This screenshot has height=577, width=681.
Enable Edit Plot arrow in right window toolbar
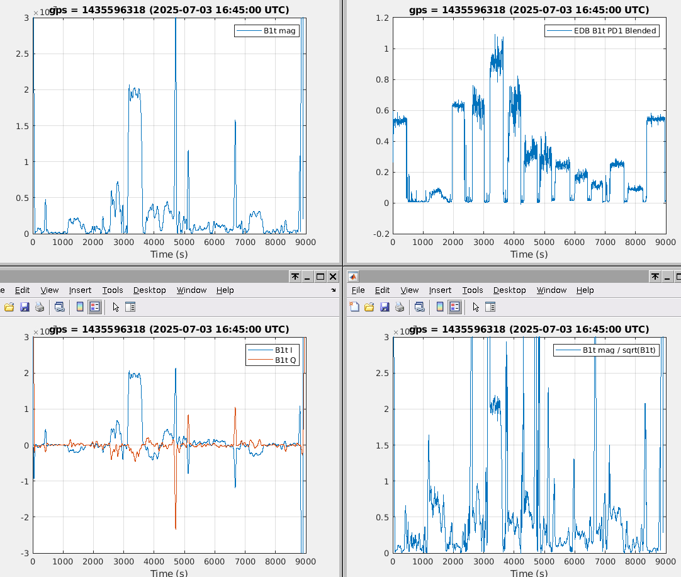(x=476, y=307)
